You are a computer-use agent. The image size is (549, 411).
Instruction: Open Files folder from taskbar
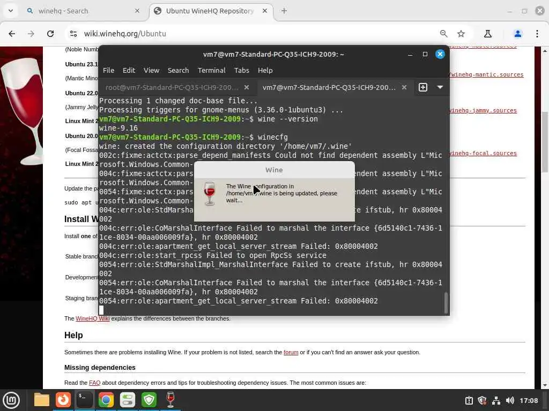click(x=42, y=400)
